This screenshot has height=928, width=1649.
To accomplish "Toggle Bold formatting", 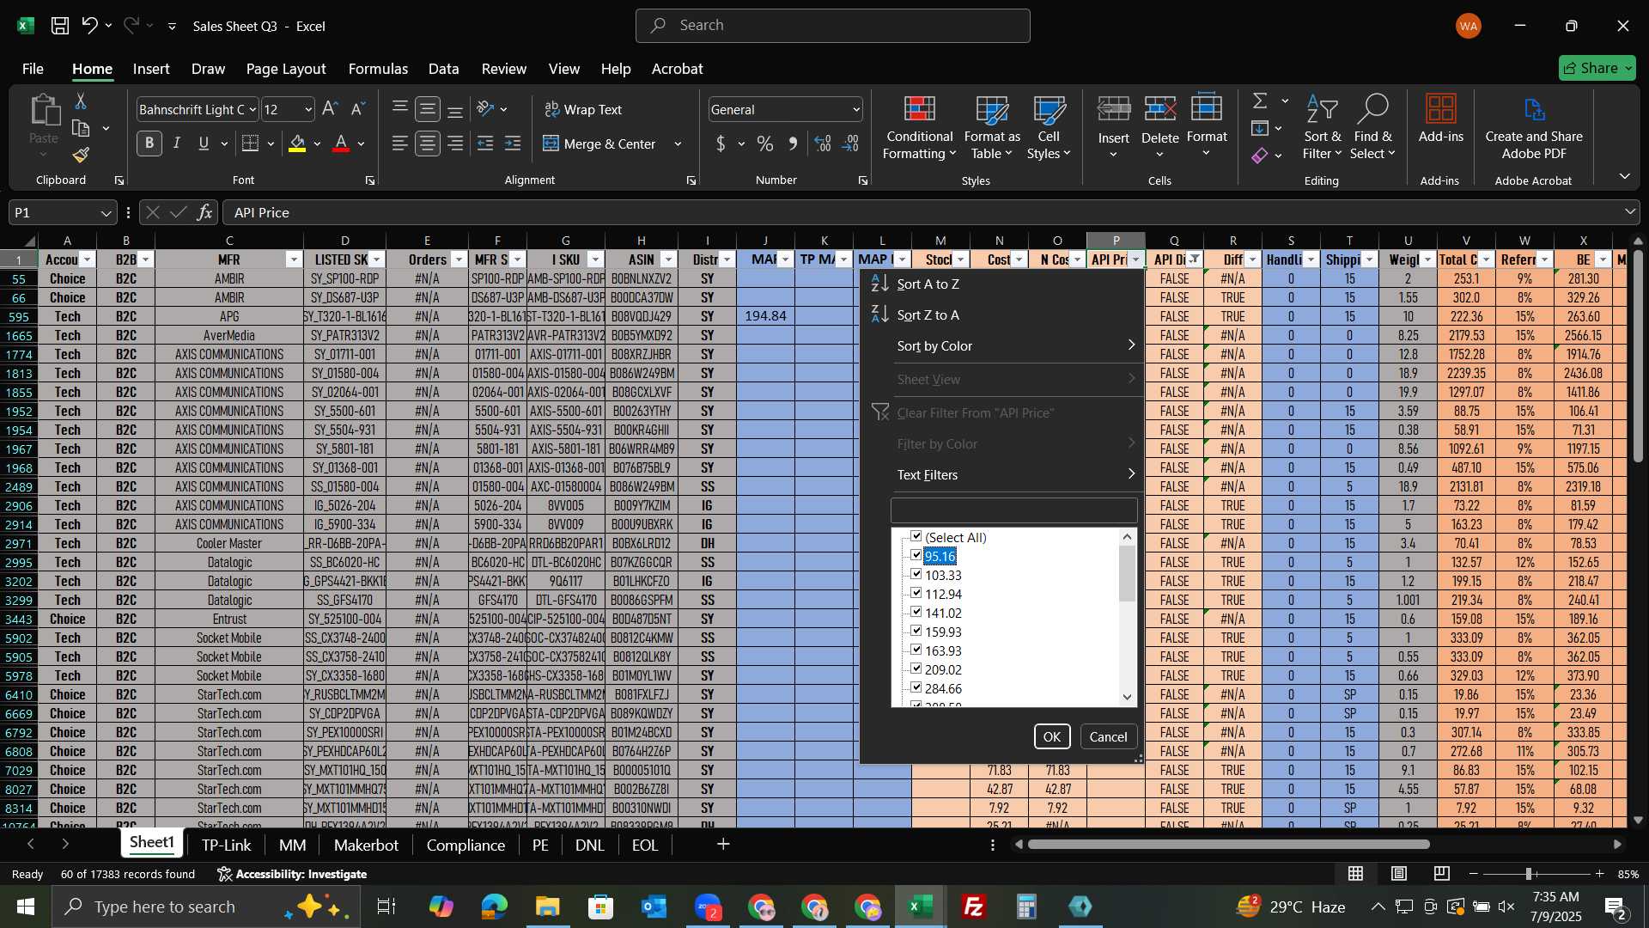I will [149, 143].
